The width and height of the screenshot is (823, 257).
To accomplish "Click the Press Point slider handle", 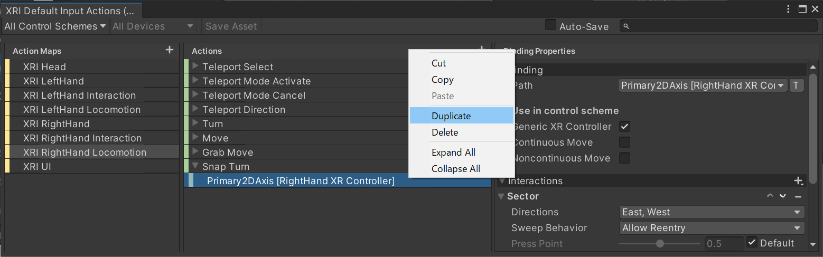I will [660, 243].
